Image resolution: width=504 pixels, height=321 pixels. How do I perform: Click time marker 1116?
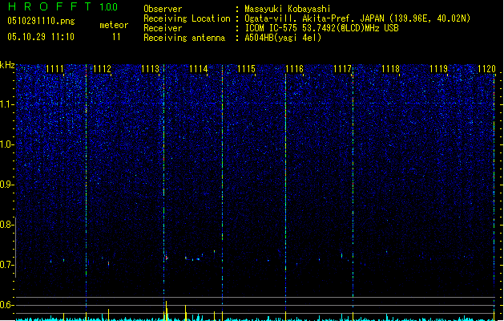point(294,68)
